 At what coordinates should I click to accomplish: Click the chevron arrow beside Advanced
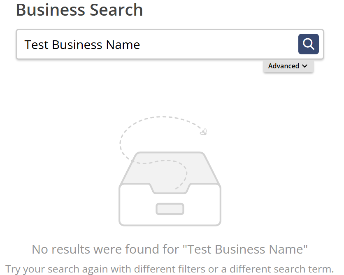point(304,66)
